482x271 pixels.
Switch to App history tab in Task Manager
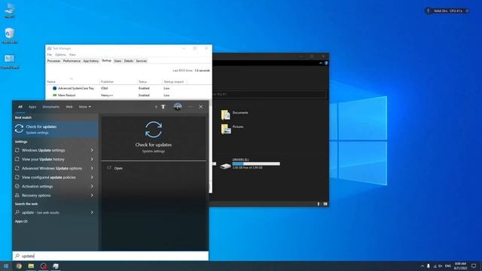(x=91, y=61)
